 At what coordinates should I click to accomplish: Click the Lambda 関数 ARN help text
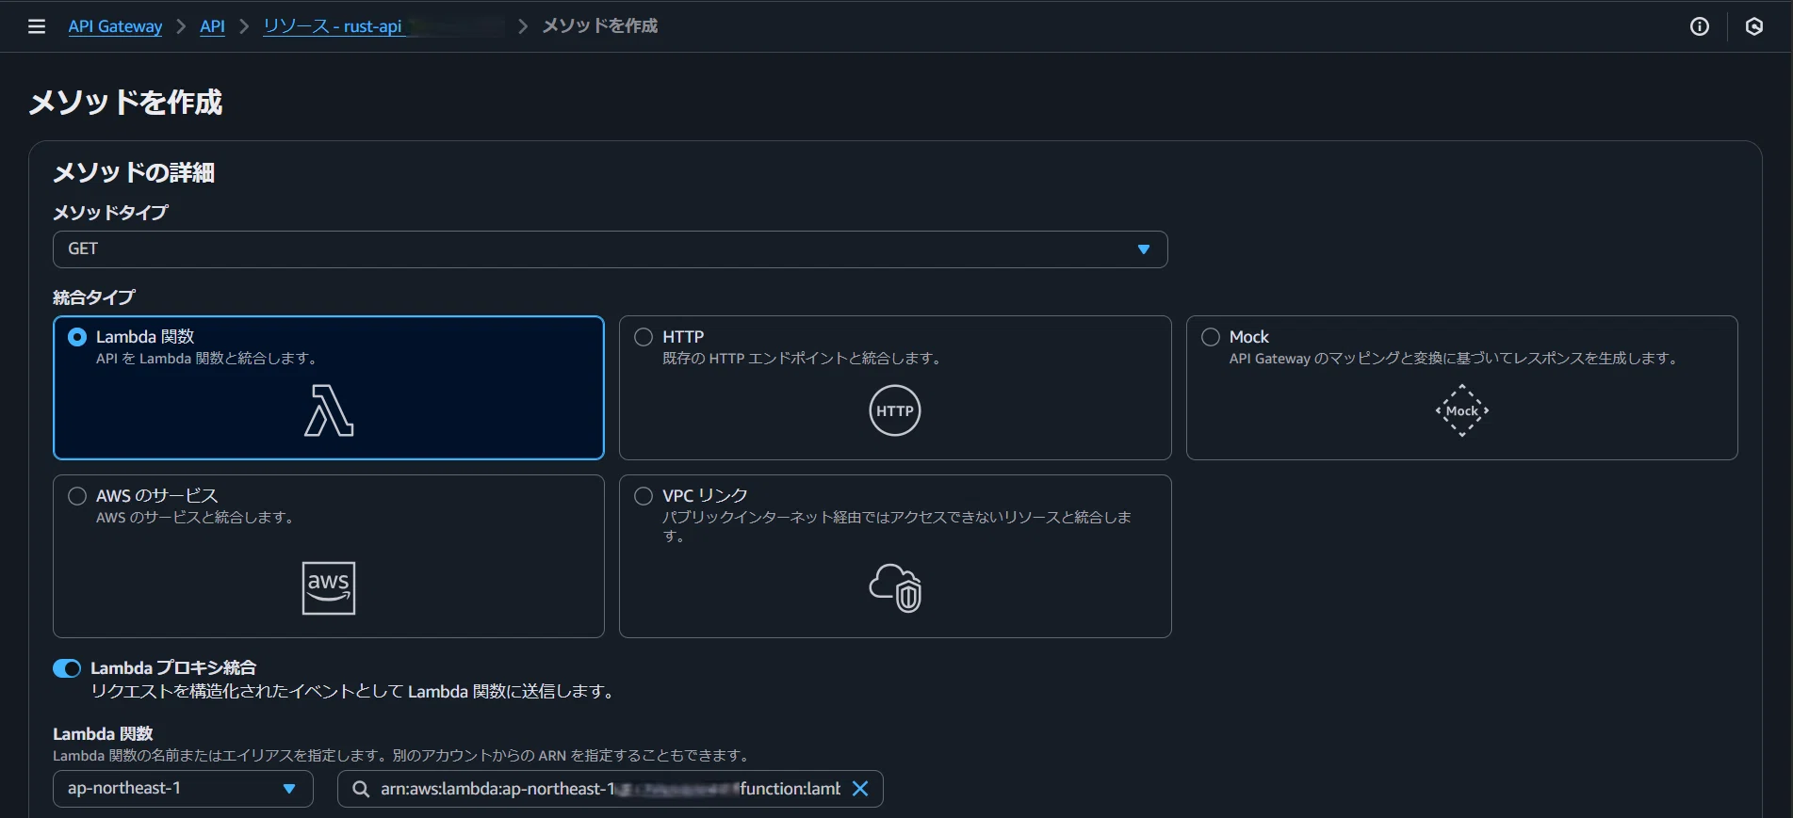pos(403,756)
